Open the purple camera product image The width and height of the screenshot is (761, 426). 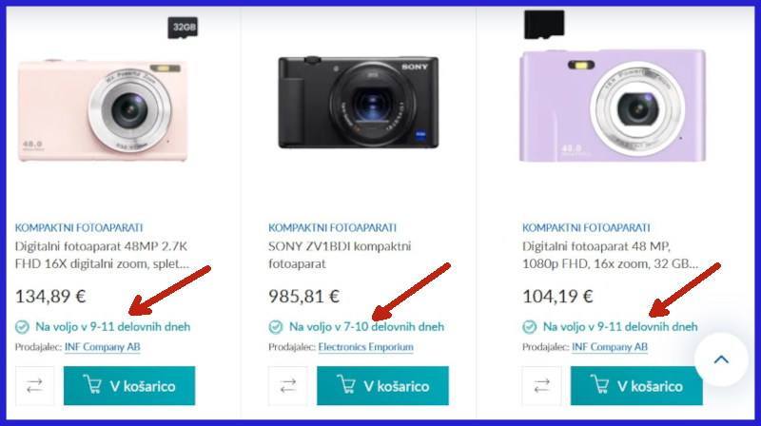click(613, 106)
